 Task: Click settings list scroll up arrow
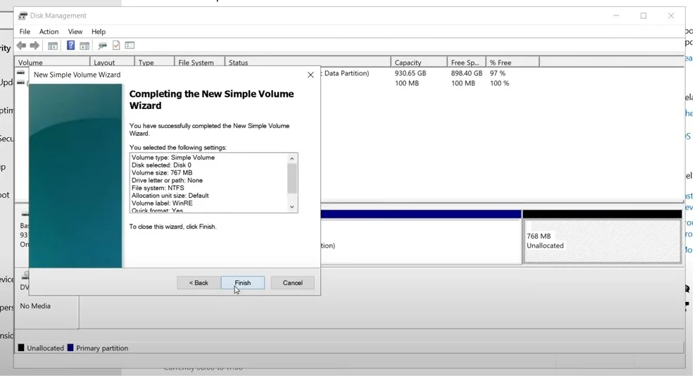(x=292, y=158)
